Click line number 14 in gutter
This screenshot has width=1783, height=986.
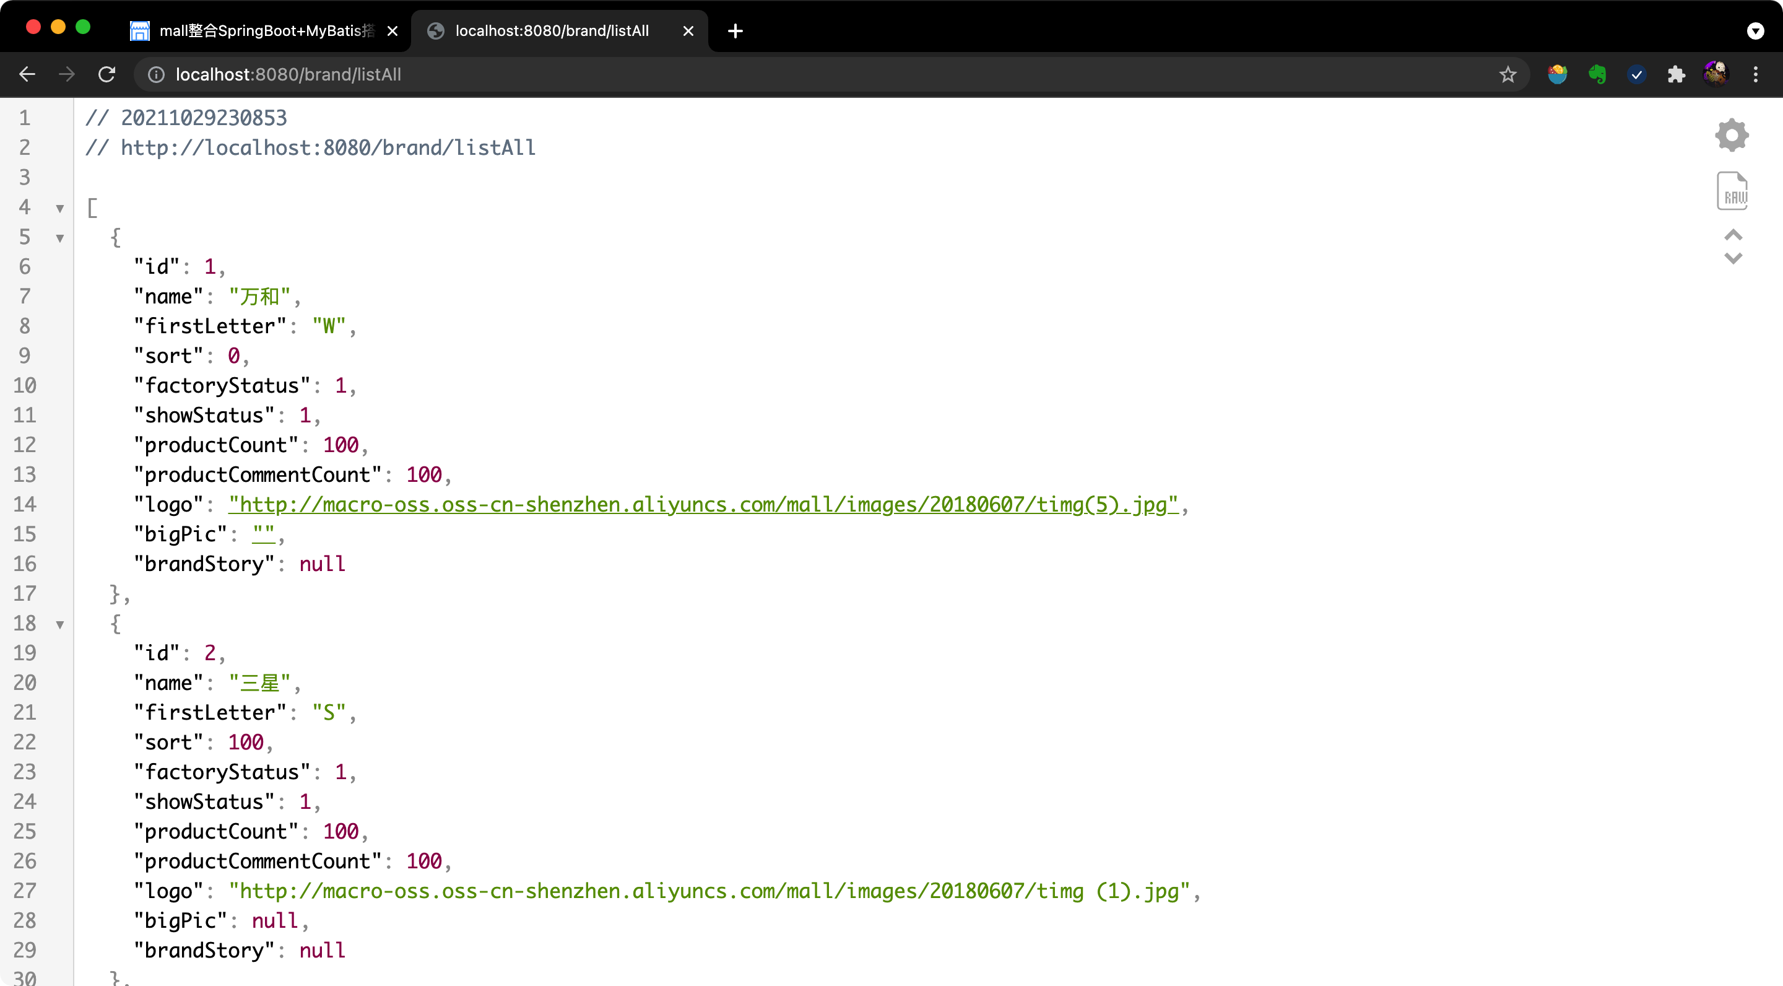point(25,505)
